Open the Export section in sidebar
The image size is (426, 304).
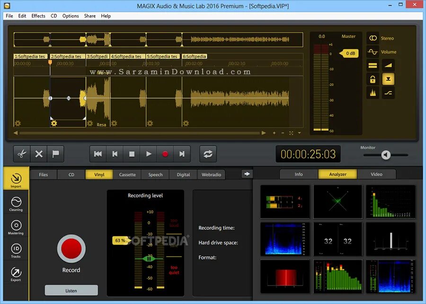[x=16, y=274]
